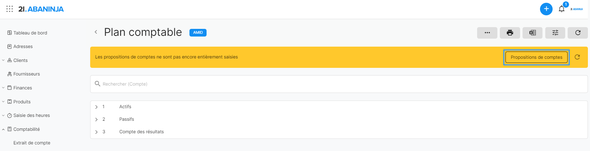This screenshot has height=151, width=590.
Task: Open Extrait de compte submenu item
Action: [32, 143]
